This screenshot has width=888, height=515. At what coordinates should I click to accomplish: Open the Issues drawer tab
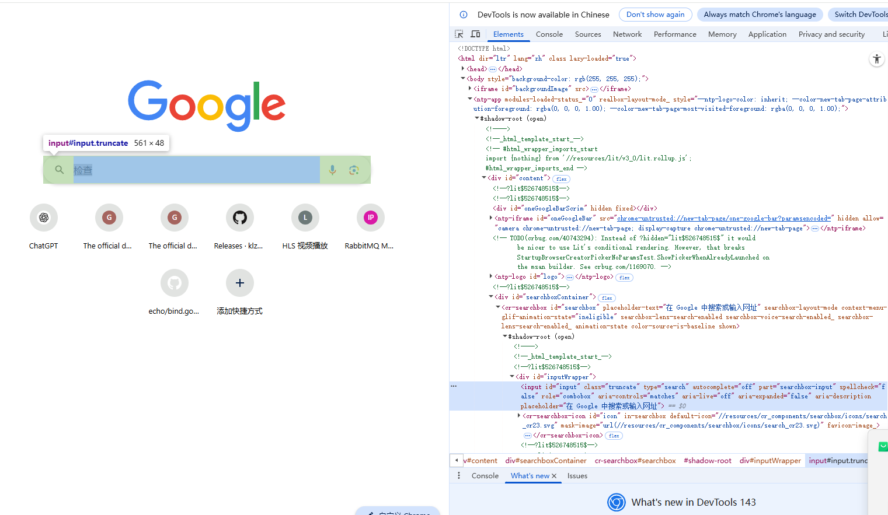(x=577, y=476)
